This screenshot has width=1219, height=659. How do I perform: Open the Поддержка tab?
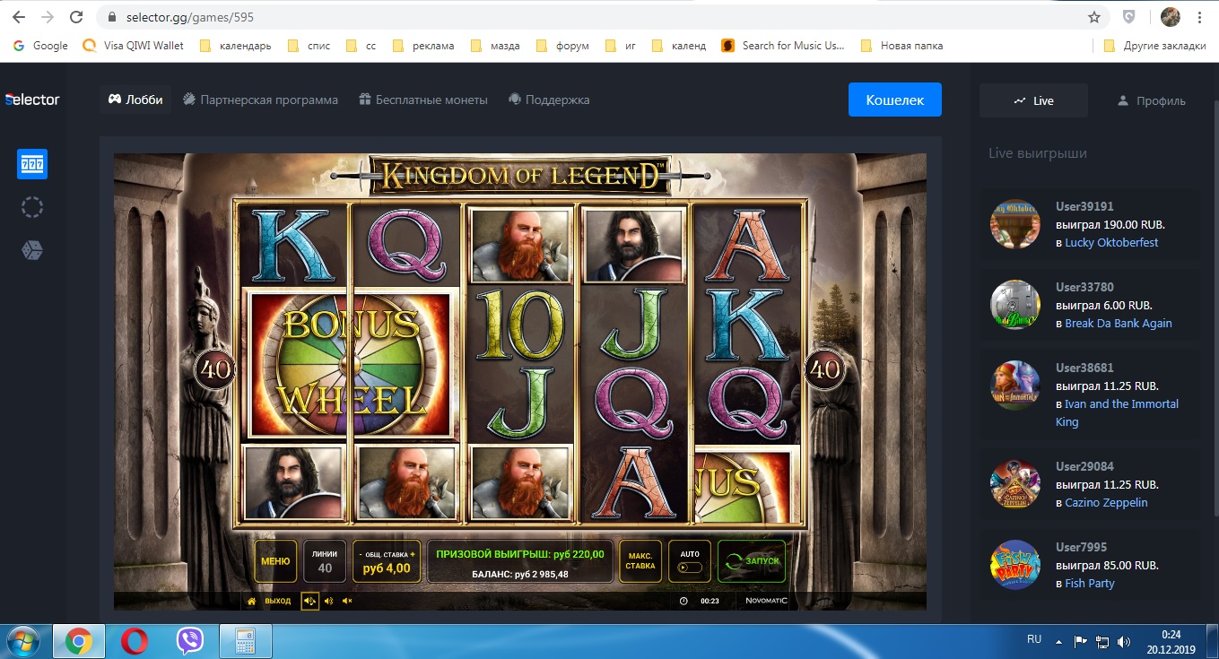(549, 100)
